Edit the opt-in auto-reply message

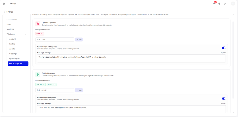click(x=131, y=109)
